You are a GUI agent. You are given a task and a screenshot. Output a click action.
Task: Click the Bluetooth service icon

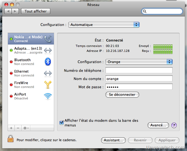48,62
